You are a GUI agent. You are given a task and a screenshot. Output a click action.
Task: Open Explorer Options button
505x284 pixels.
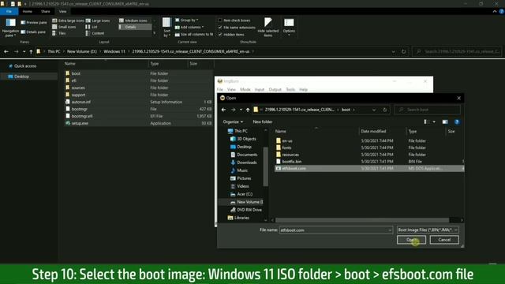[289, 26]
